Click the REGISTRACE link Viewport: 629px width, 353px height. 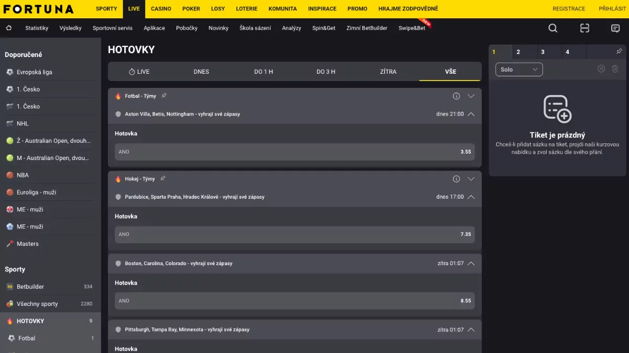tap(569, 9)
